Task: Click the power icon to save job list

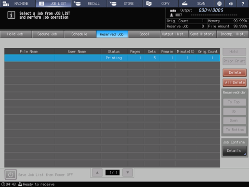Action: click(11, 174)
